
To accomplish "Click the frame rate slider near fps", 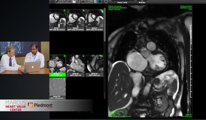I will point(142,1).
